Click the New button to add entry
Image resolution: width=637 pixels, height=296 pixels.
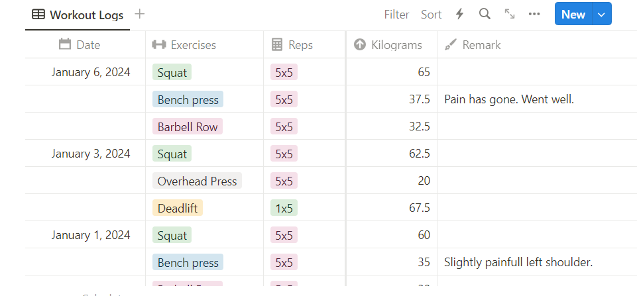pos(573,14)
